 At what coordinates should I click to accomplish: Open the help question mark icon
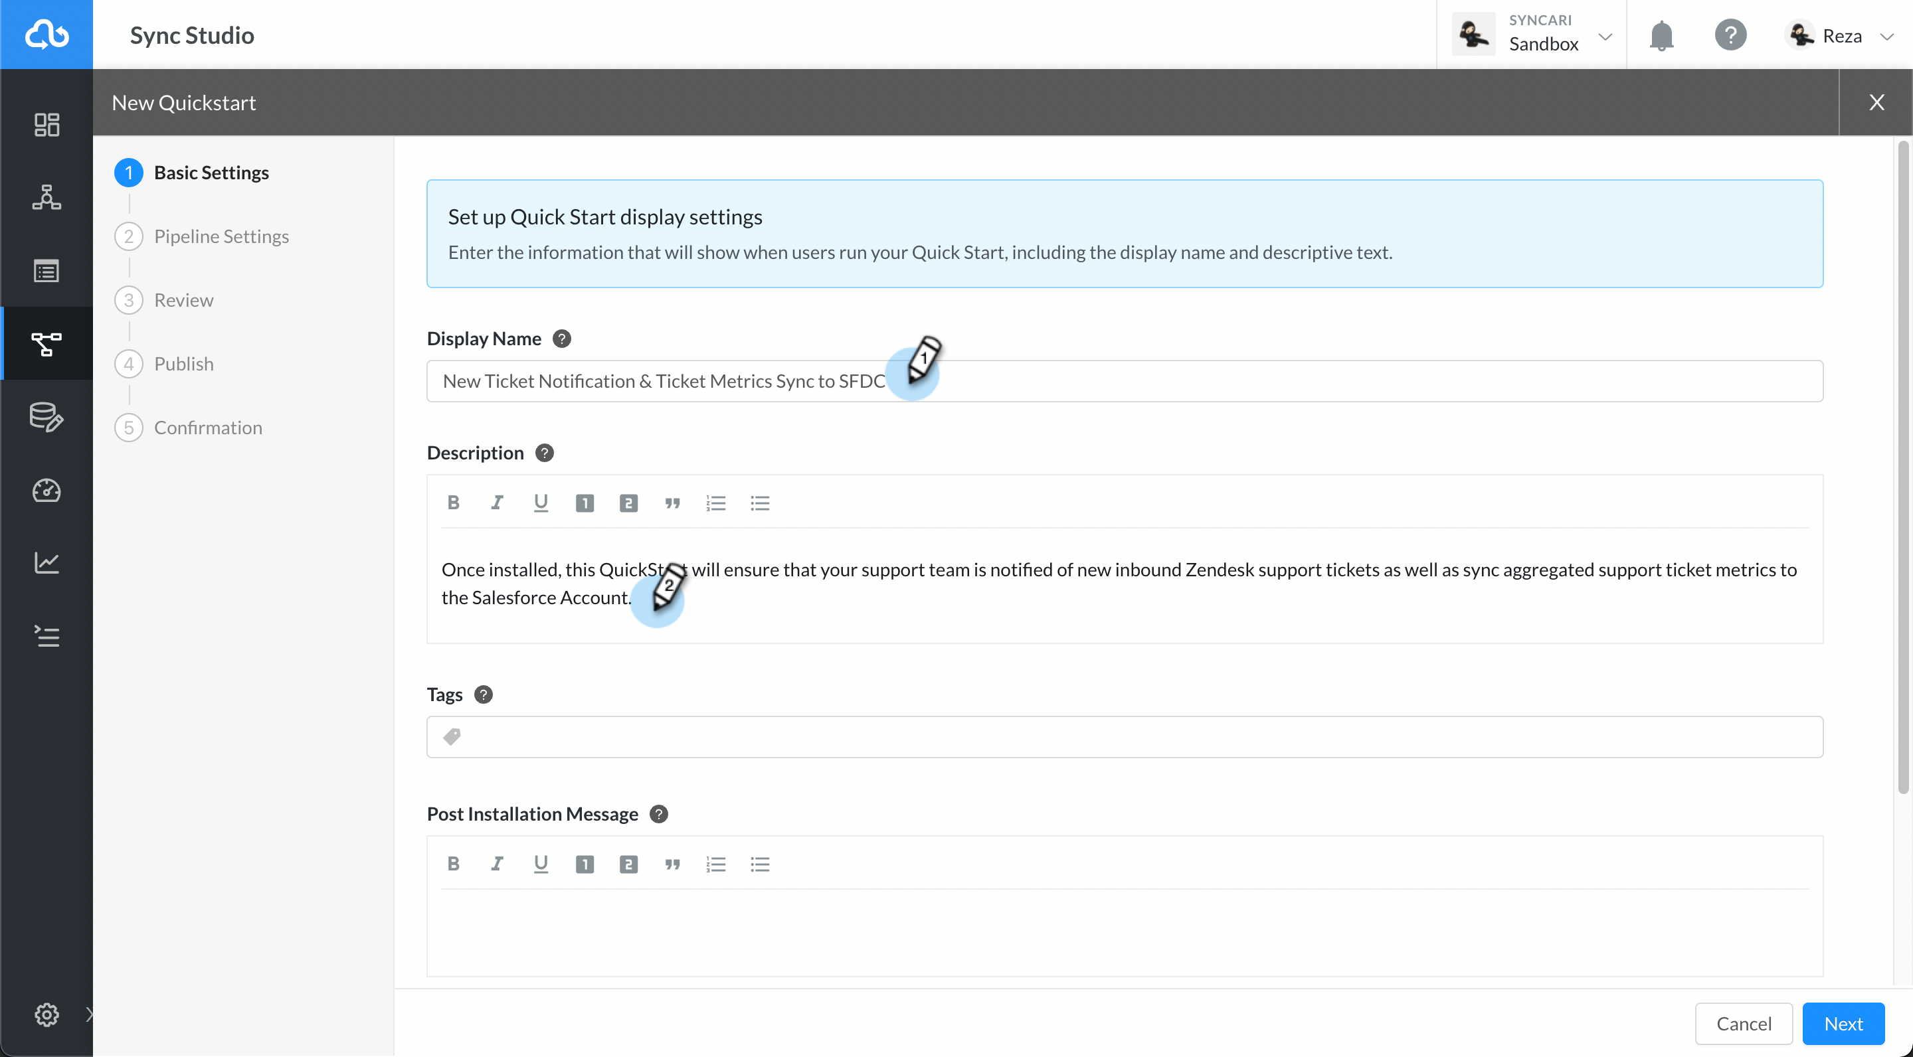(1731, 34)
